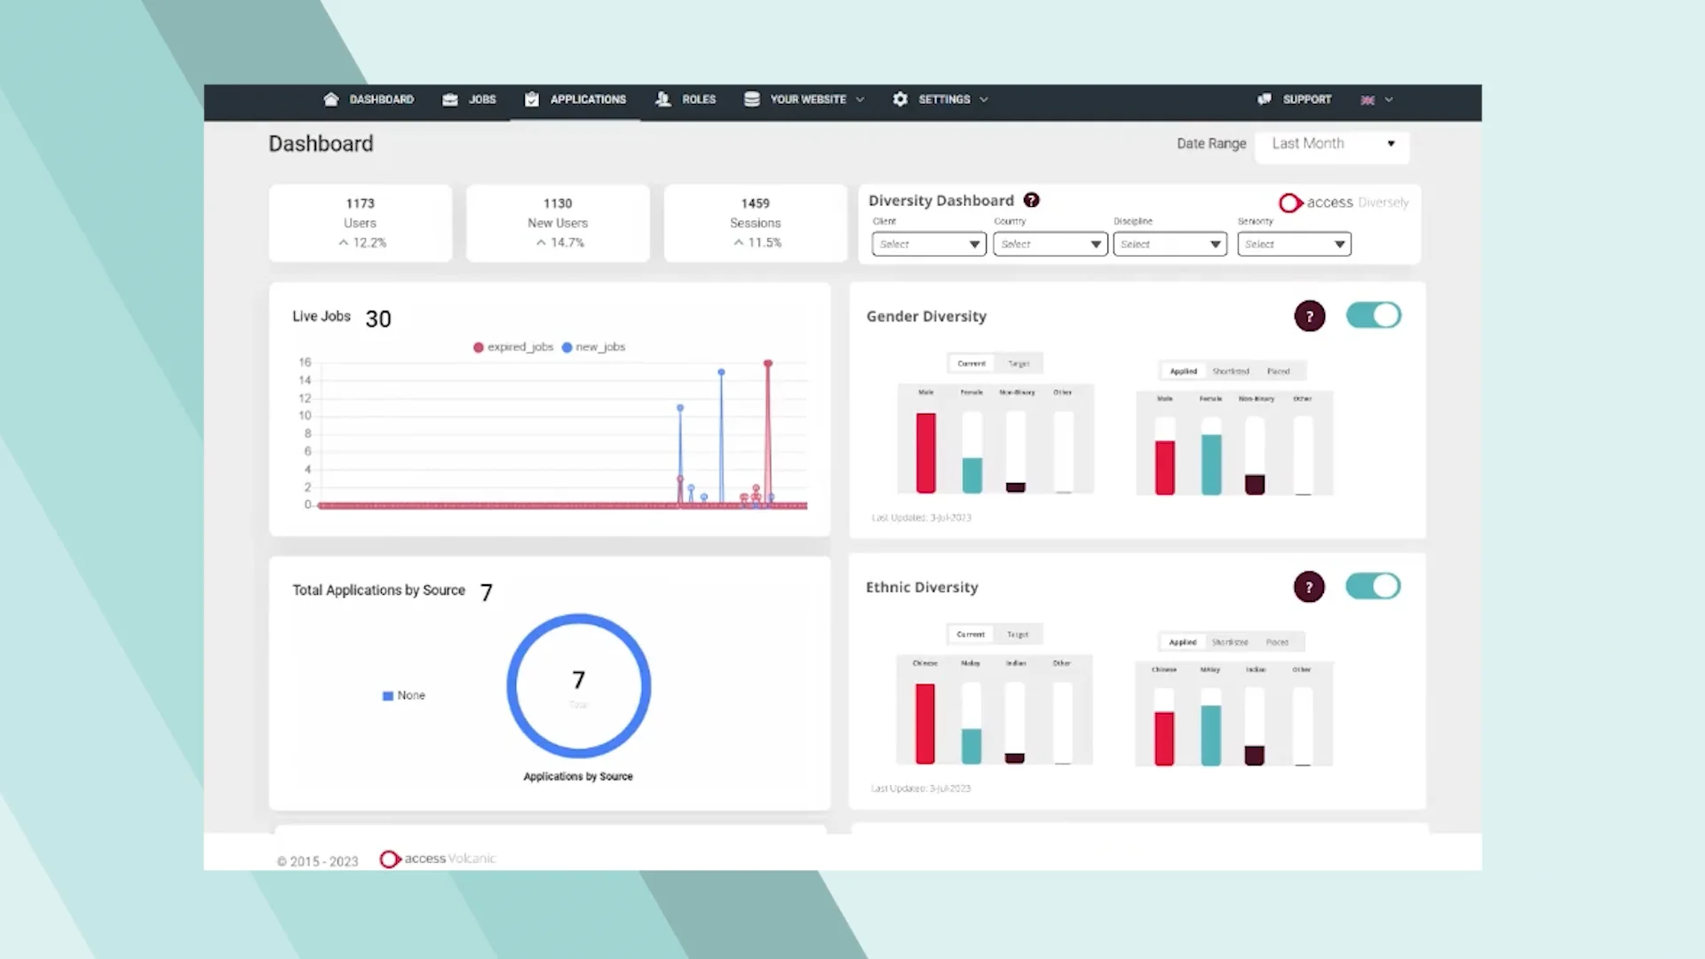Expand the Client select dropdown
1705x959 pixels.
coord(928,244)
